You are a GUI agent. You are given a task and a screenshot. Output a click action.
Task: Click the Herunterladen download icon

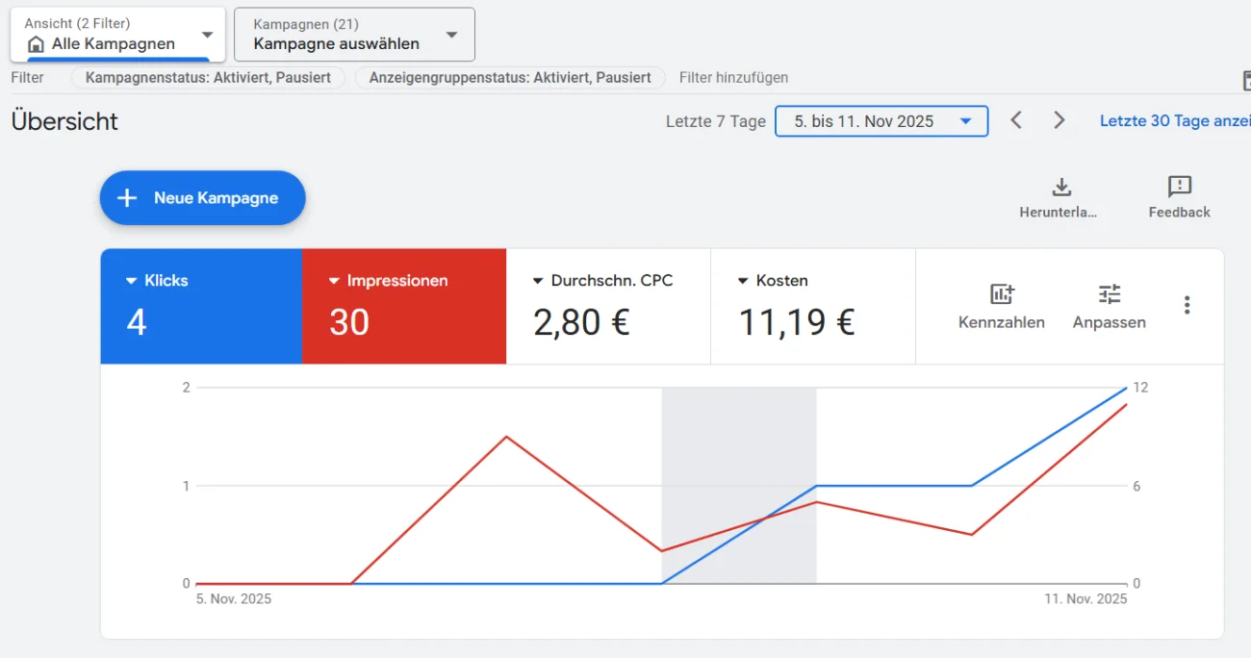click(x=1061, y=188)
